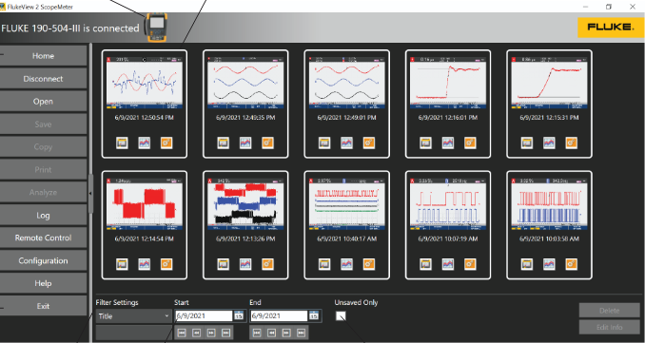This screenshot has width=645, height=343.
Task: Click orange gear icon on 12:49:35 PM card
Action: click(x=267, y=143)
